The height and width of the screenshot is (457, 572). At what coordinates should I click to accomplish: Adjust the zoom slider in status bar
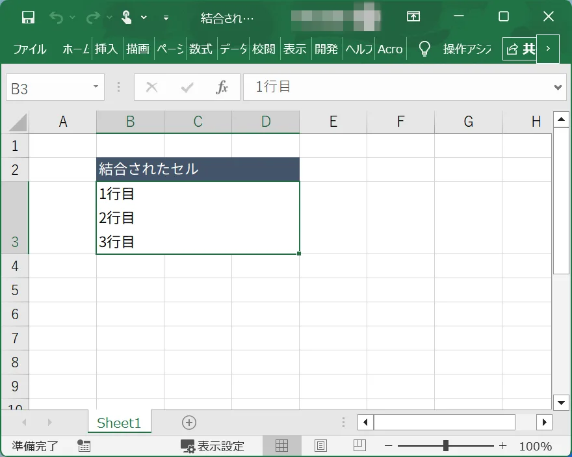tap(446, 446)
